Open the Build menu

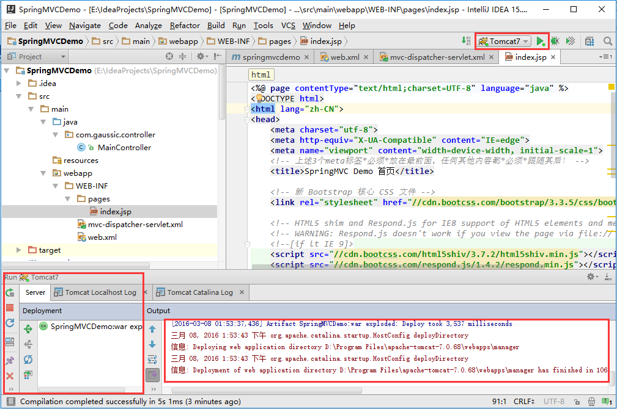[216, 26]
